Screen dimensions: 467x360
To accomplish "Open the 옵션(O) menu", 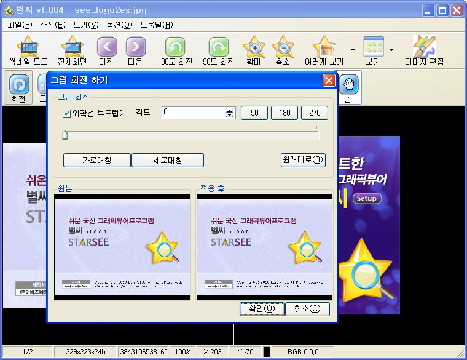I will point(119,25).
